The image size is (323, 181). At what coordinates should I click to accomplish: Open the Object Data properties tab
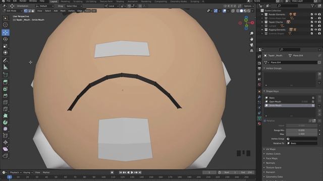click(259, 118)
